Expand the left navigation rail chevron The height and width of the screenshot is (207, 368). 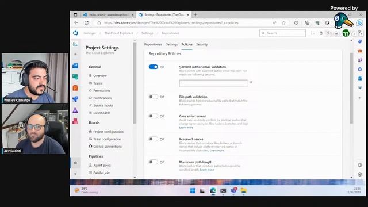pyautogui.click(x=75, y=174)
